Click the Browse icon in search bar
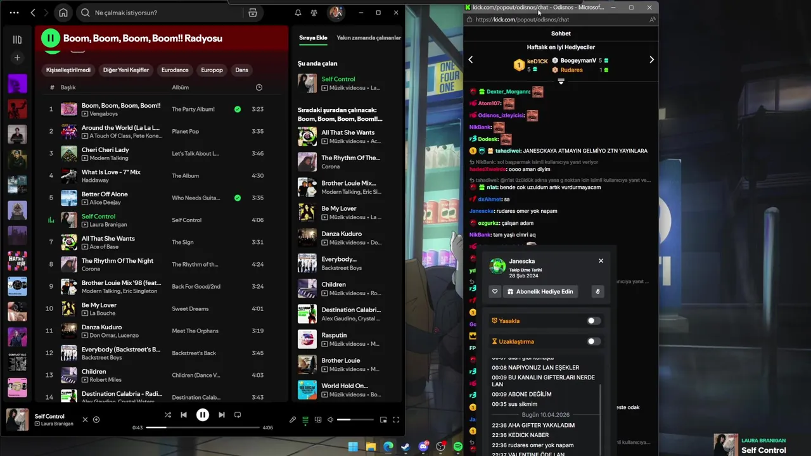 point(253,13)
